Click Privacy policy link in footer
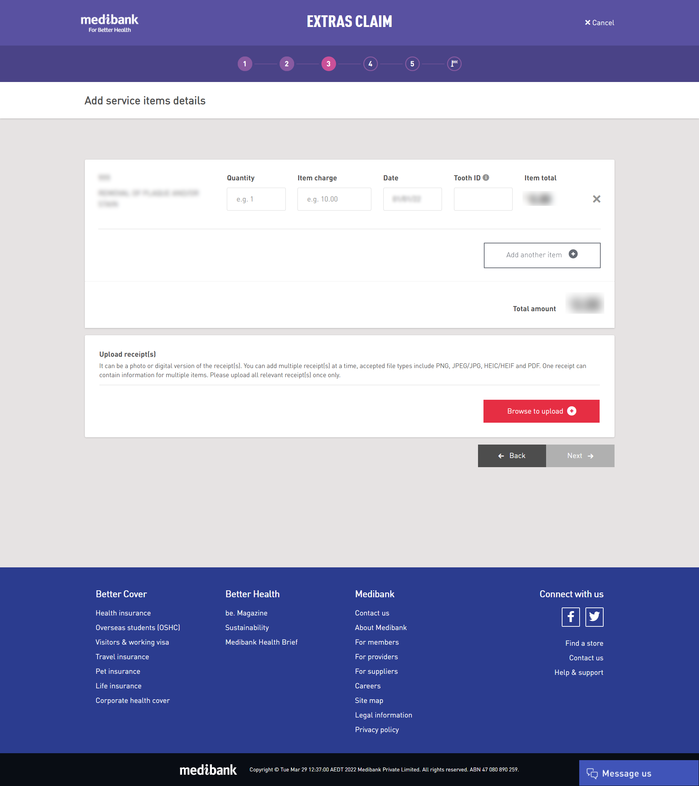Screen dimensions: 699x786 376,729
